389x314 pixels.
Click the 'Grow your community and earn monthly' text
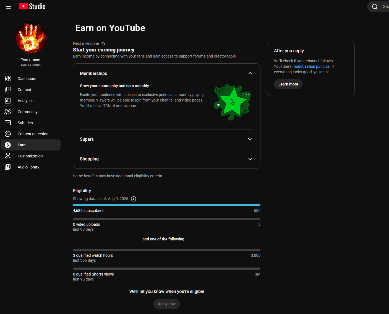tap(114, 86)
